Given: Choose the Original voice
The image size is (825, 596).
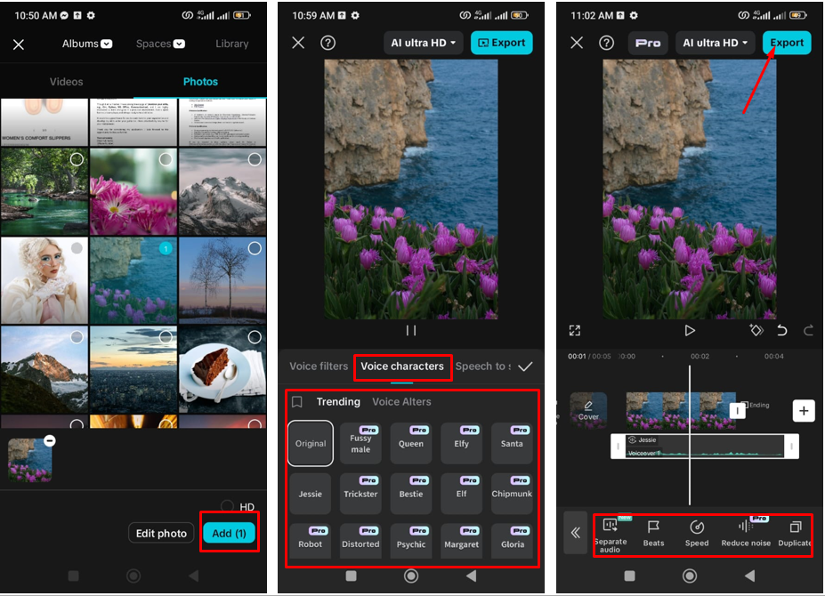Looking at the screenshot, I should coord(311,444).
